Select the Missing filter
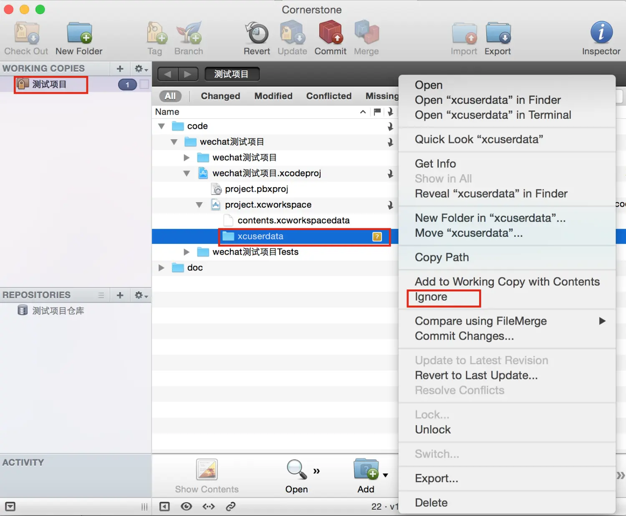Image resolution: width=626 pixels, height=516 pixels. [382, 96]
